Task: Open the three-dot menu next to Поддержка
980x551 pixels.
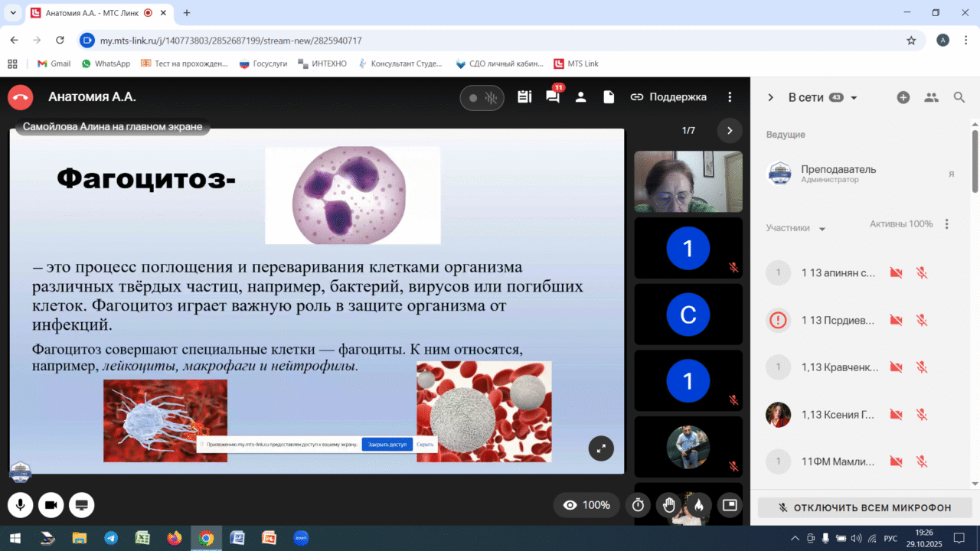Action: coord(730,97)
